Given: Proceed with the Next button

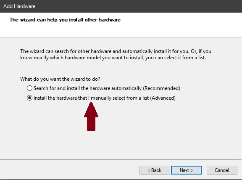Looking at the screenshot, I should pos(186,170).
